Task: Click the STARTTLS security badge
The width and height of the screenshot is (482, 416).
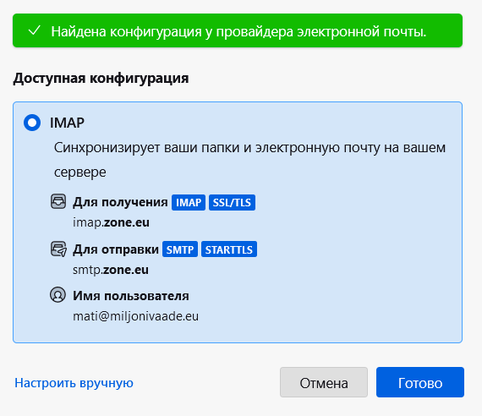Action: pyautogui.click(x=229, y=249)
